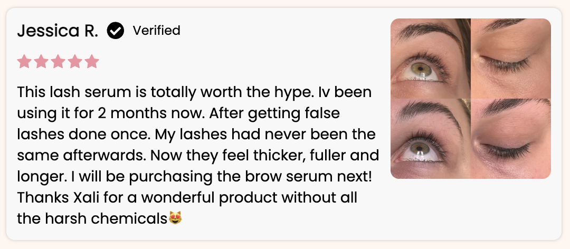Open top-right closed-eye lash photo
This screenshot has width=570, height=249.
coord(511,59)
